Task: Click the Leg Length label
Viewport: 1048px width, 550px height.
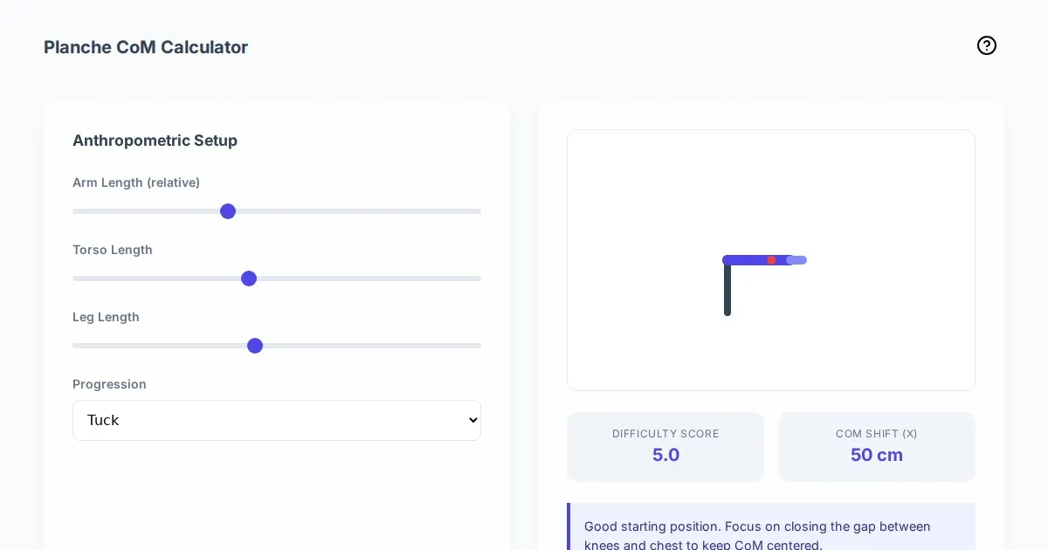Action: pyautogui.click(x=106, y=317)
